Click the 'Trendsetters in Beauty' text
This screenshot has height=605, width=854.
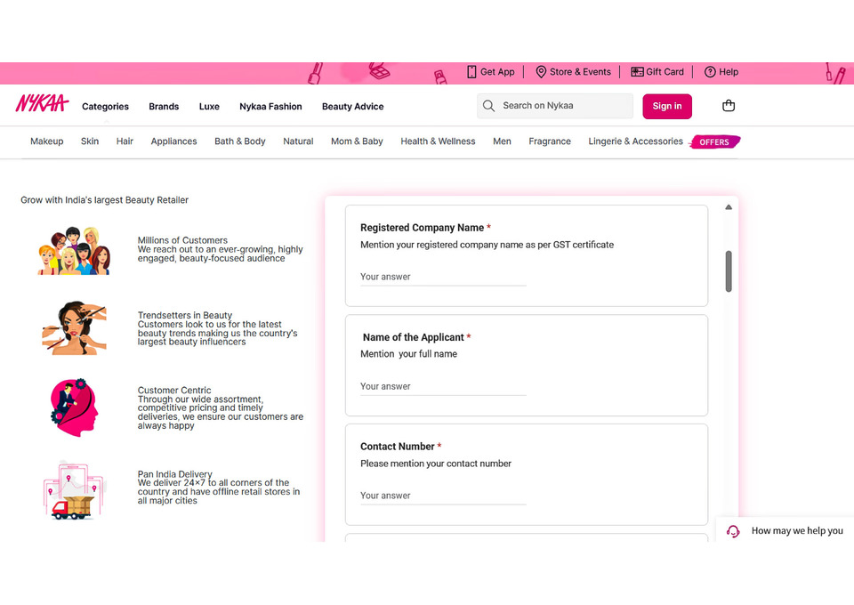coord(185,315)
